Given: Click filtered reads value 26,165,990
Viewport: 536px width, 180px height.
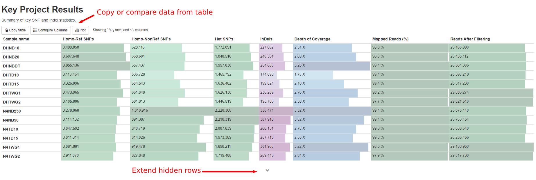Looking at the screenshot, I should pos(460,47).
